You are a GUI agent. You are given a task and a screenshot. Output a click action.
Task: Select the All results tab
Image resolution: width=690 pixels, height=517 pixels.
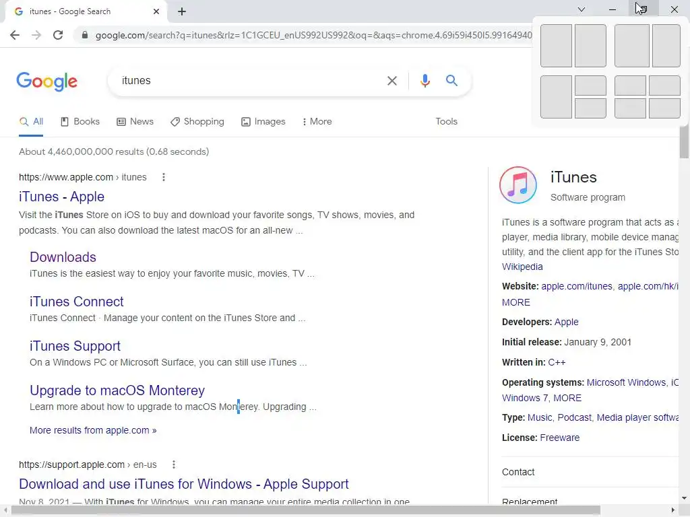pyautogui.click(x=31, y=122)
